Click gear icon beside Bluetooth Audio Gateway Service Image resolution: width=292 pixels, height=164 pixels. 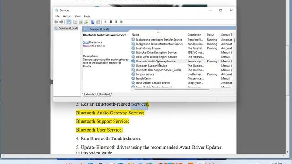click(133, 61)
